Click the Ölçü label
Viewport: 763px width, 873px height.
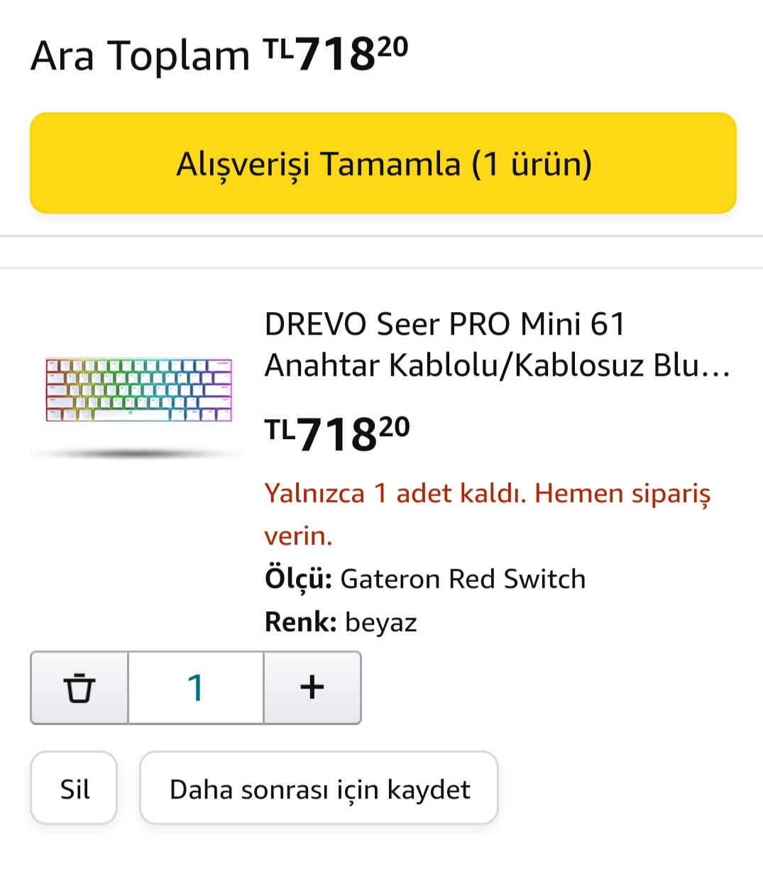click(x=298, y=579)
